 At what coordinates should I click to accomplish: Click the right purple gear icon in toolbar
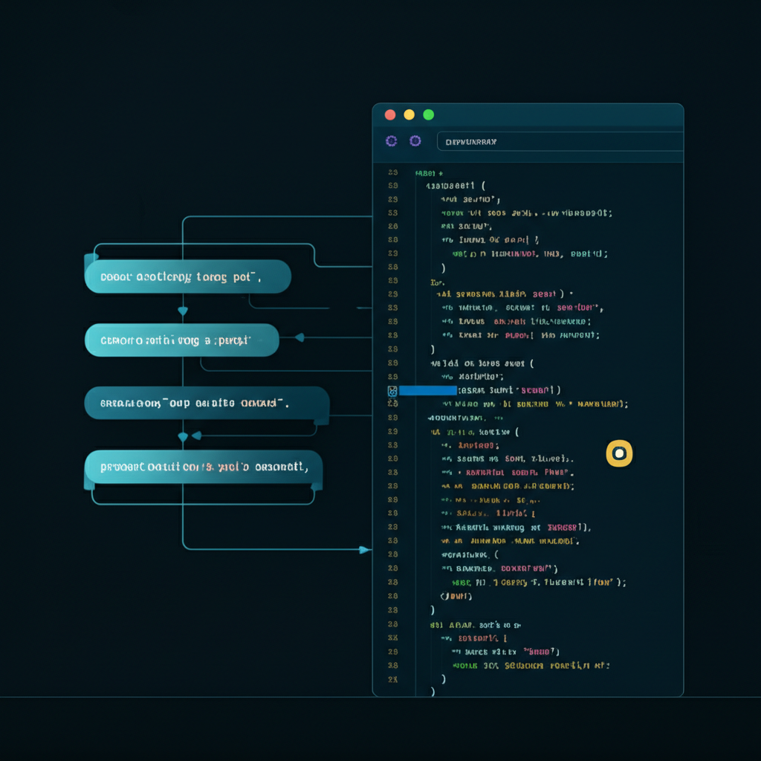415,140
